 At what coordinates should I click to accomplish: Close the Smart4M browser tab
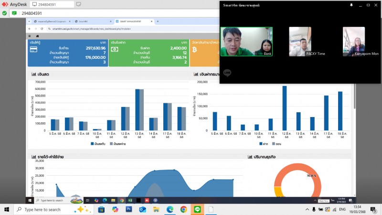click(111, 21)
